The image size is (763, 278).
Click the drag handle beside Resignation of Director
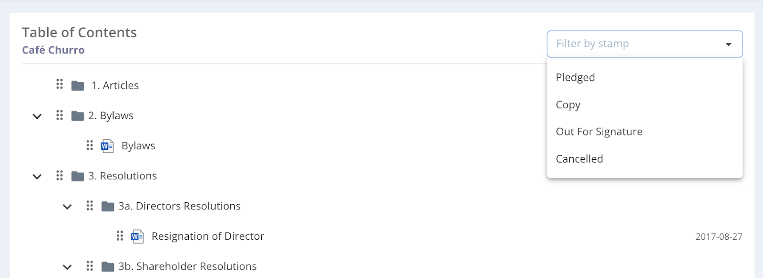[x=120, y=236]
